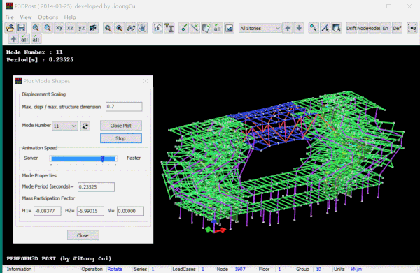420x273 pixels.
Task: Click the zoom extents magnifier icon
Action: 108,28
